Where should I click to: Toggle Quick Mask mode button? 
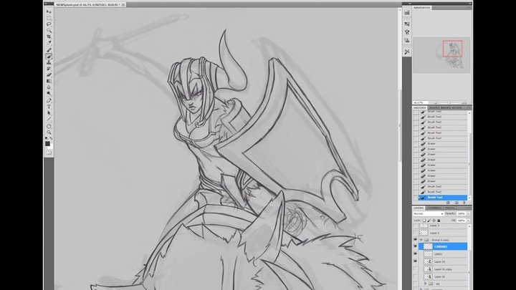click(49, 153)
